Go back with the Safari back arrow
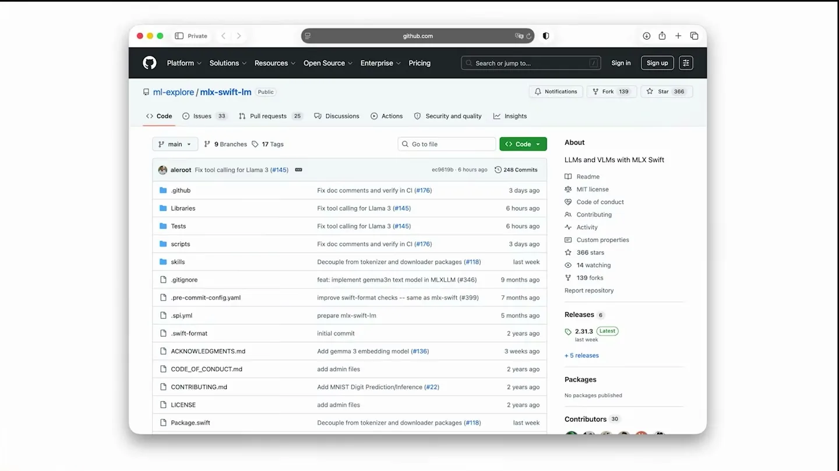The height and width of the screenshot is (471, 839). pyautogui.click(x=223, y=36)
